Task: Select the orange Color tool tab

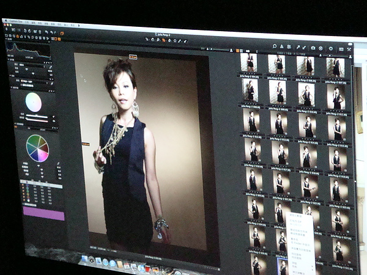Action: [x=18, y=37]
